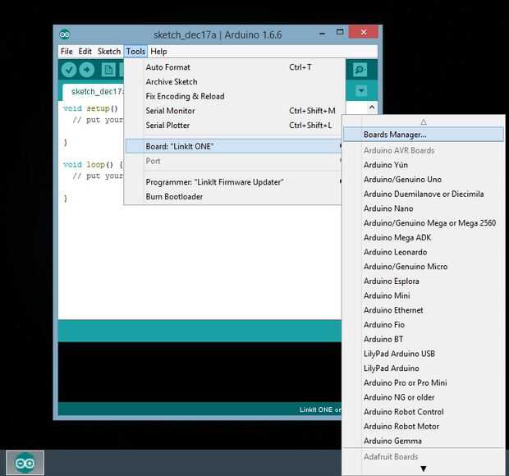Select Arduino/Genuino Uno board
The height and width of the screenshot is (476, 509).
(x=424, y=180)
